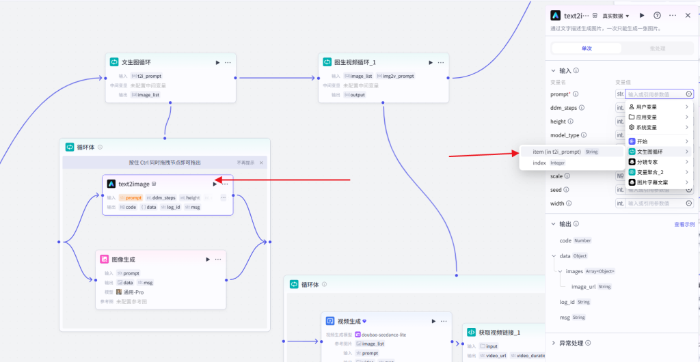The height and width of the screenshot is (362, 700).
Task: Collapse the images Array output tree
Action: coord(561,271)
